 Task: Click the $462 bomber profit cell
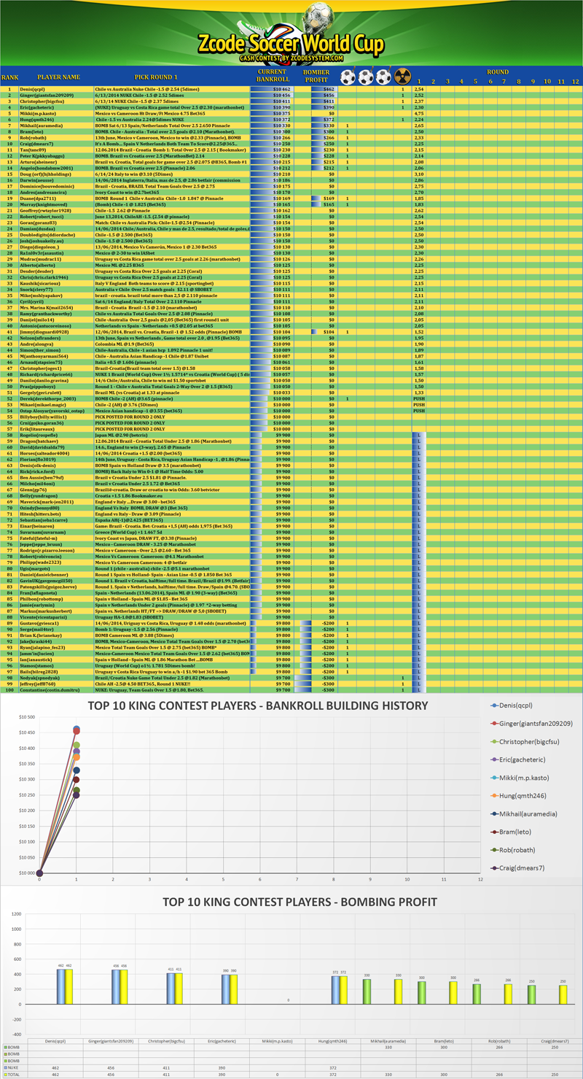pyautogui.click(x=322, y=88)
